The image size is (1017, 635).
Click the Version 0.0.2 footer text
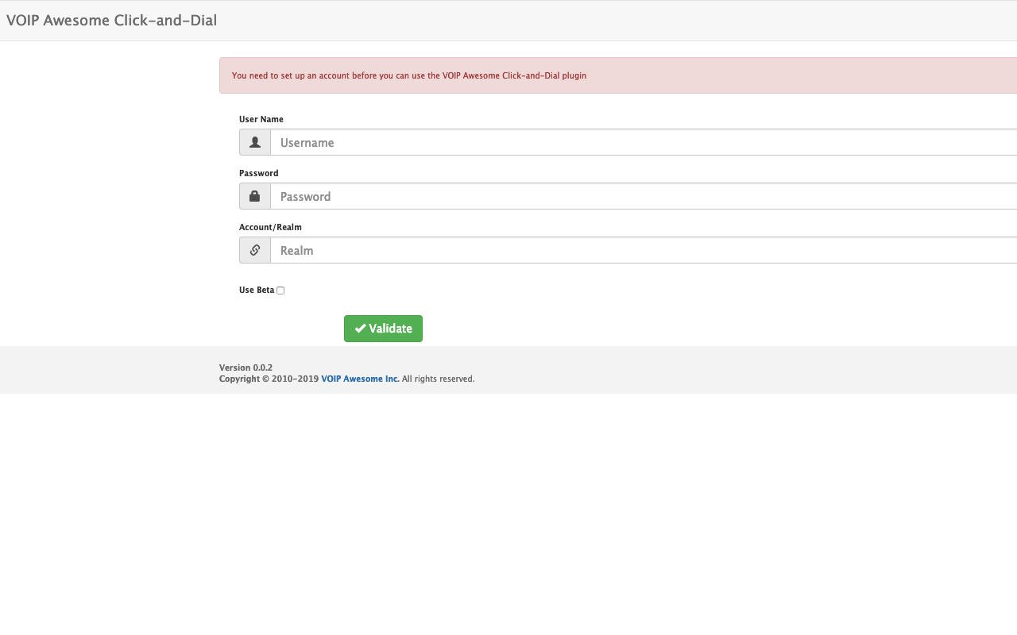246,368
